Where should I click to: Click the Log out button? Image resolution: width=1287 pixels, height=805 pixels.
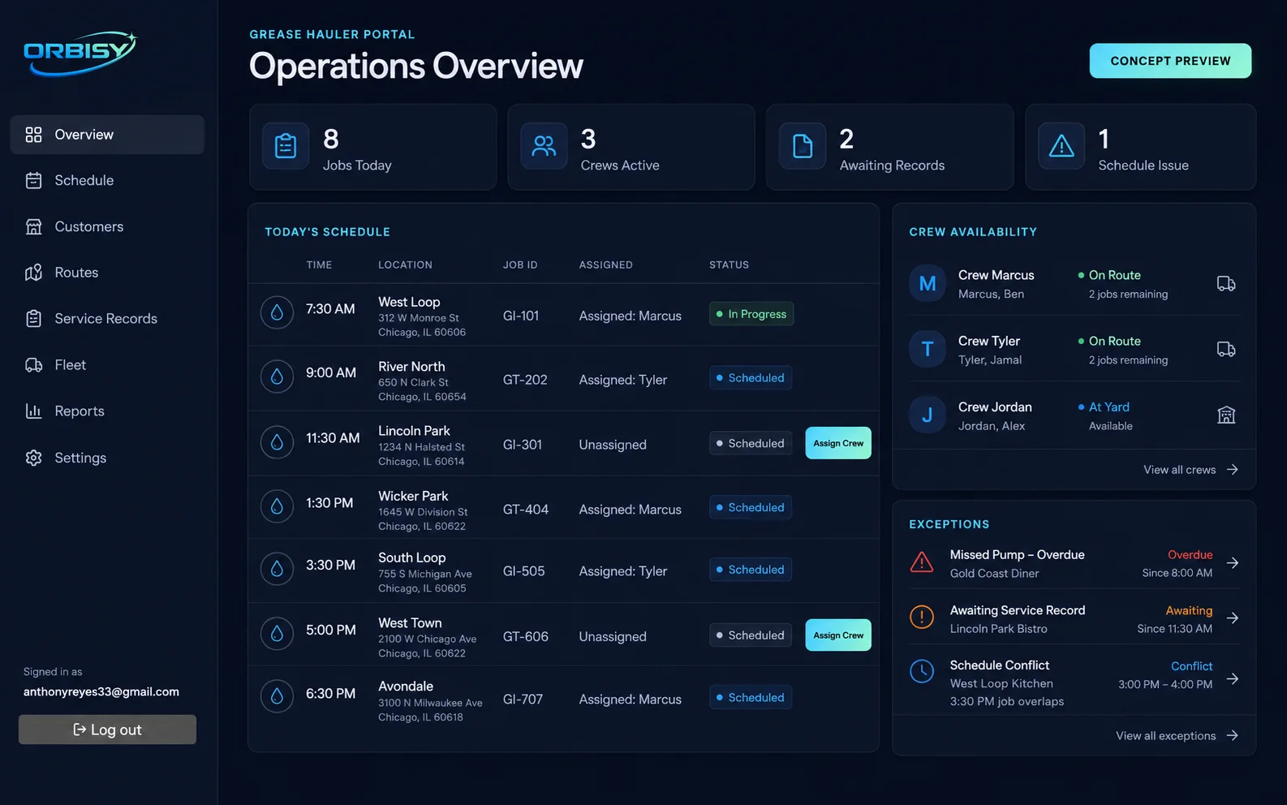coord(107,730)
